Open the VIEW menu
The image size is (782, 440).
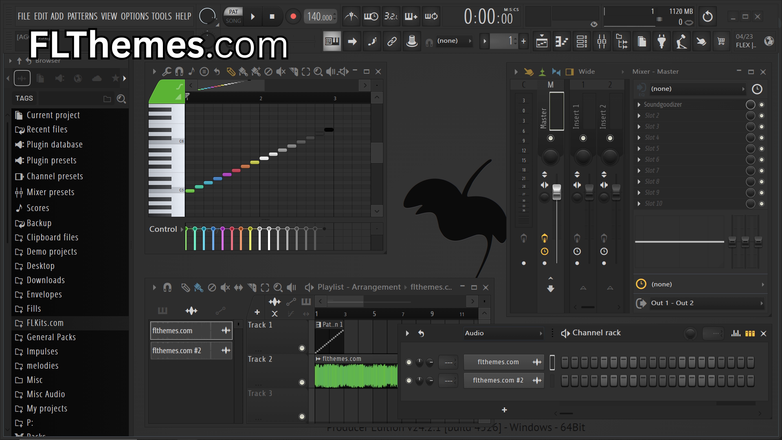(x=109, y=16)
